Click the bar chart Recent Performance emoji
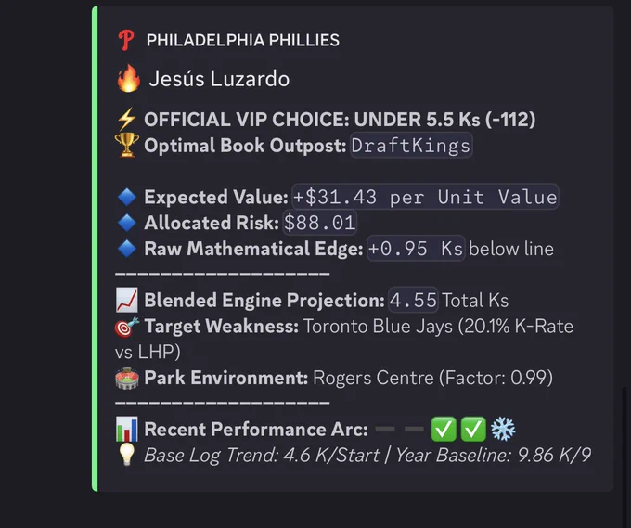The width and height of the screenshot is (631, 528). 127,429
